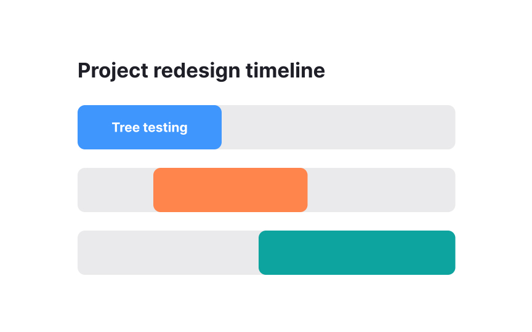
Task: Click the left edge of the blue bar
Action: click(x=80, y=127)
